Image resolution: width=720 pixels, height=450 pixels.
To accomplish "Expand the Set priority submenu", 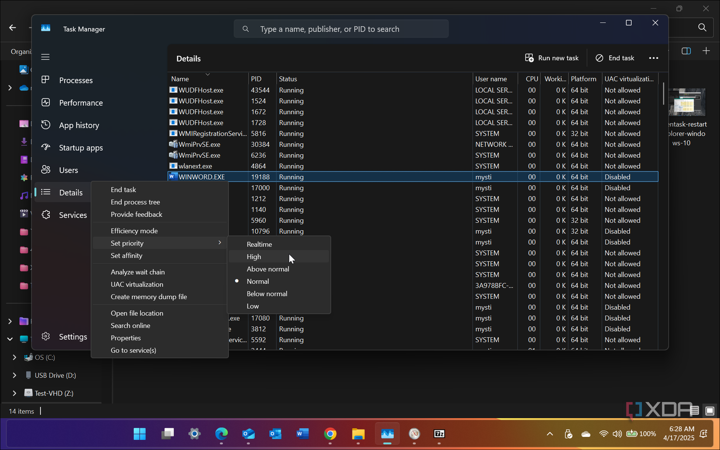I will tap(160, 243).
